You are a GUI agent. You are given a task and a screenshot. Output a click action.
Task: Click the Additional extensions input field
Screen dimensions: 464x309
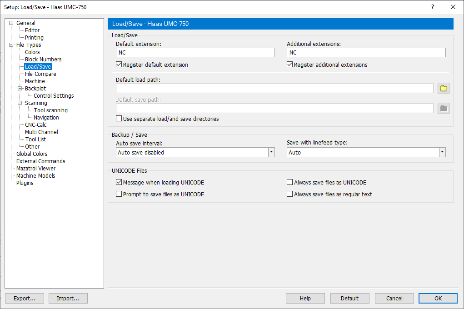[x=366, y=53]
